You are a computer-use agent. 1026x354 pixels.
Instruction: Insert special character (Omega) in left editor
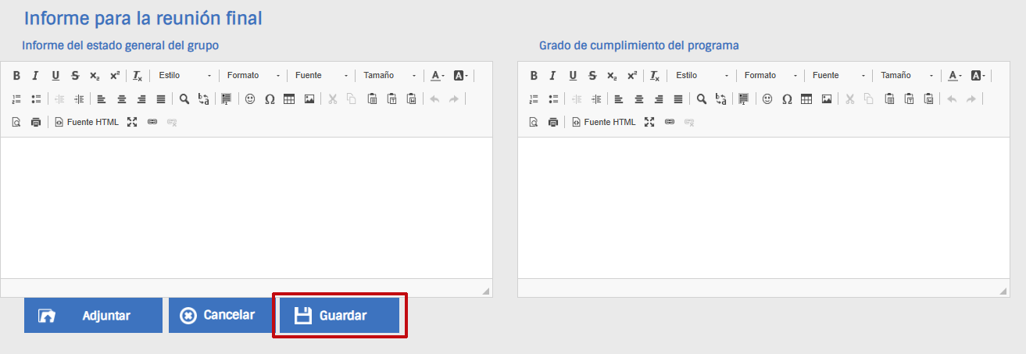[270, 99]
